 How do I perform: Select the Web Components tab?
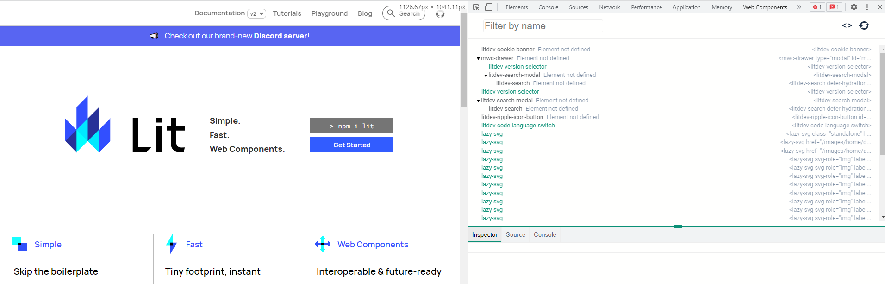(x=765, y=7)
